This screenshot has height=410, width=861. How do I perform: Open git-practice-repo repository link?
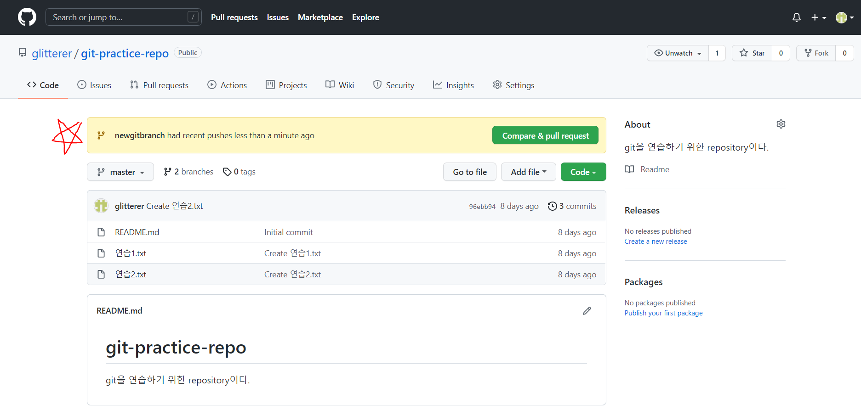[125, 53]
